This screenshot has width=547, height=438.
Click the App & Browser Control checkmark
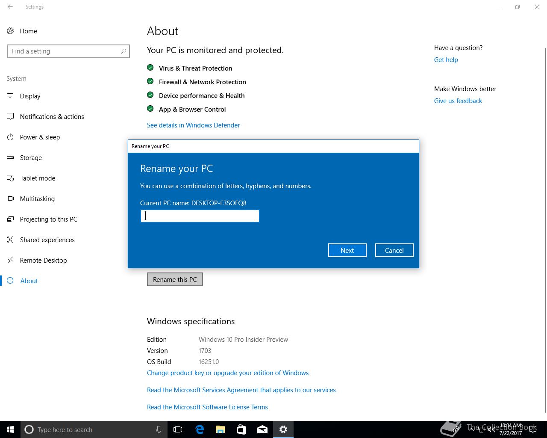(150, 109)
